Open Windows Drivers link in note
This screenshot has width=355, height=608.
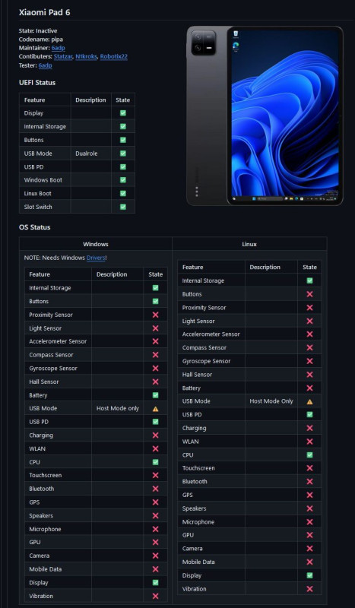coord(96,258)
